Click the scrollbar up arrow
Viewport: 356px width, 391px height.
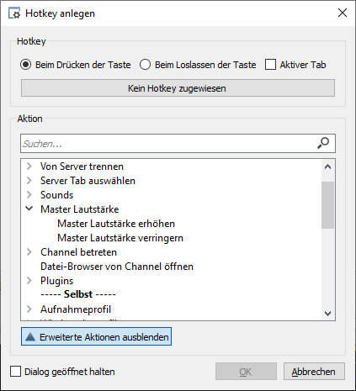pyautogui.click(x=327, y=166)
